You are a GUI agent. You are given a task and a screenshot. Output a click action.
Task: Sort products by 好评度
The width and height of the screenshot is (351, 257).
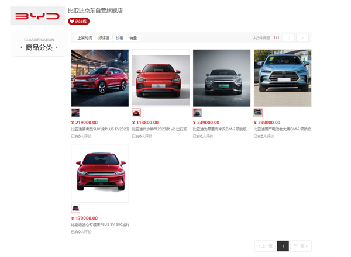(x=104, y=38)
